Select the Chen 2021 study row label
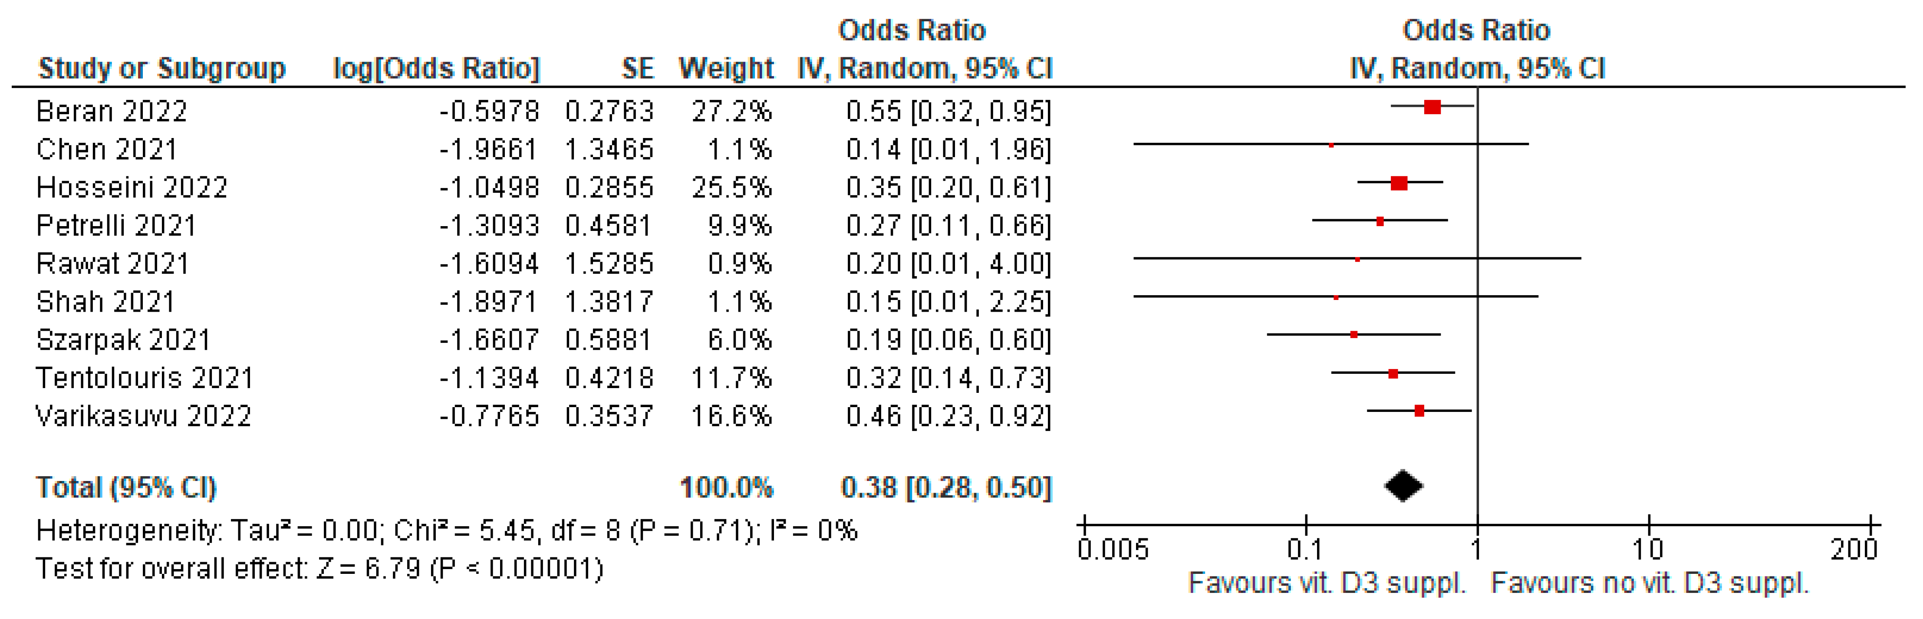1923x619 pixels. (x=107, y=149)
